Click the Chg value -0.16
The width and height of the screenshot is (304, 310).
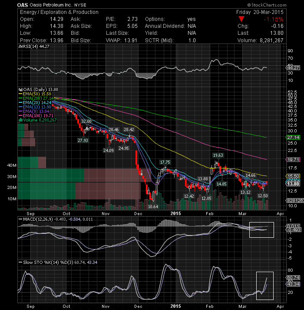coord(277,26)
